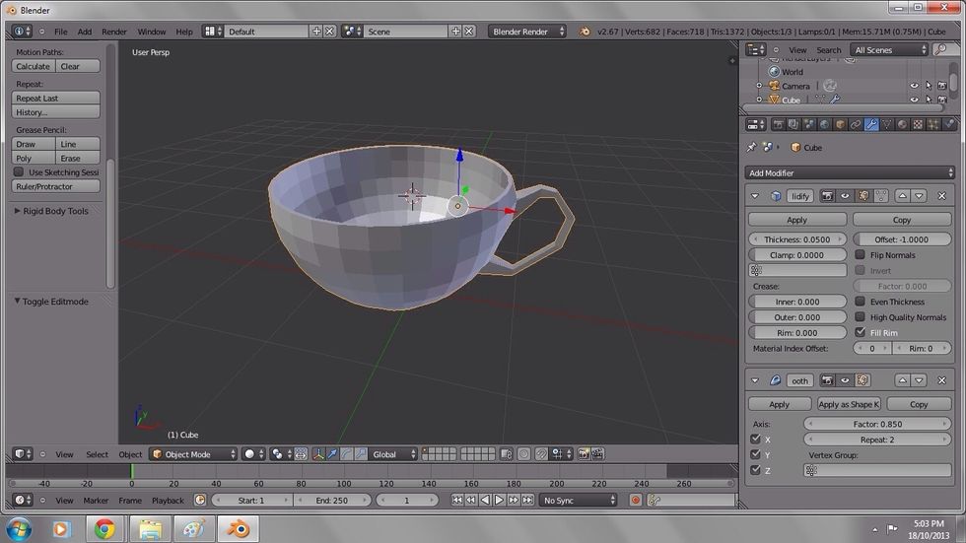Click the Chrome icon in the taskbar
This screenshot has height=543, width=966.
[105, 529]
